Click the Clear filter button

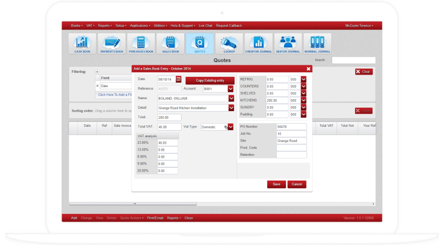(364, 72)
